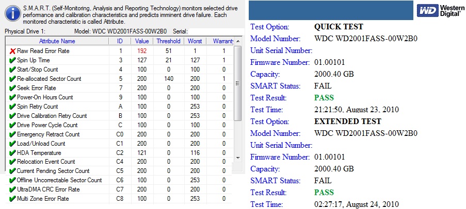Click the green check beside Current Pending Sector Count
The width and height of the screenshot is (466, 209).
[x=12, y=171]
